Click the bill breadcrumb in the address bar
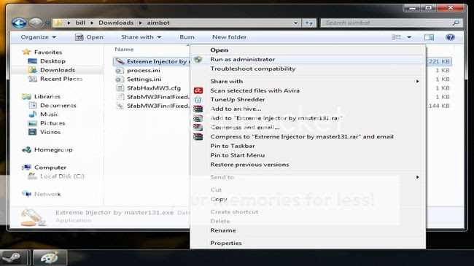The height and width of the screenshot is (266, 474). 80,23
